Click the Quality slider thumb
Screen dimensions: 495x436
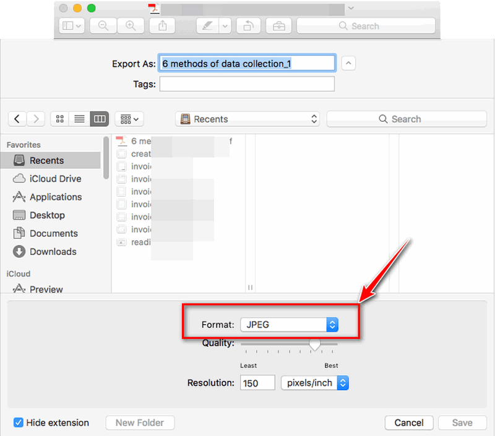click(314, 344)
